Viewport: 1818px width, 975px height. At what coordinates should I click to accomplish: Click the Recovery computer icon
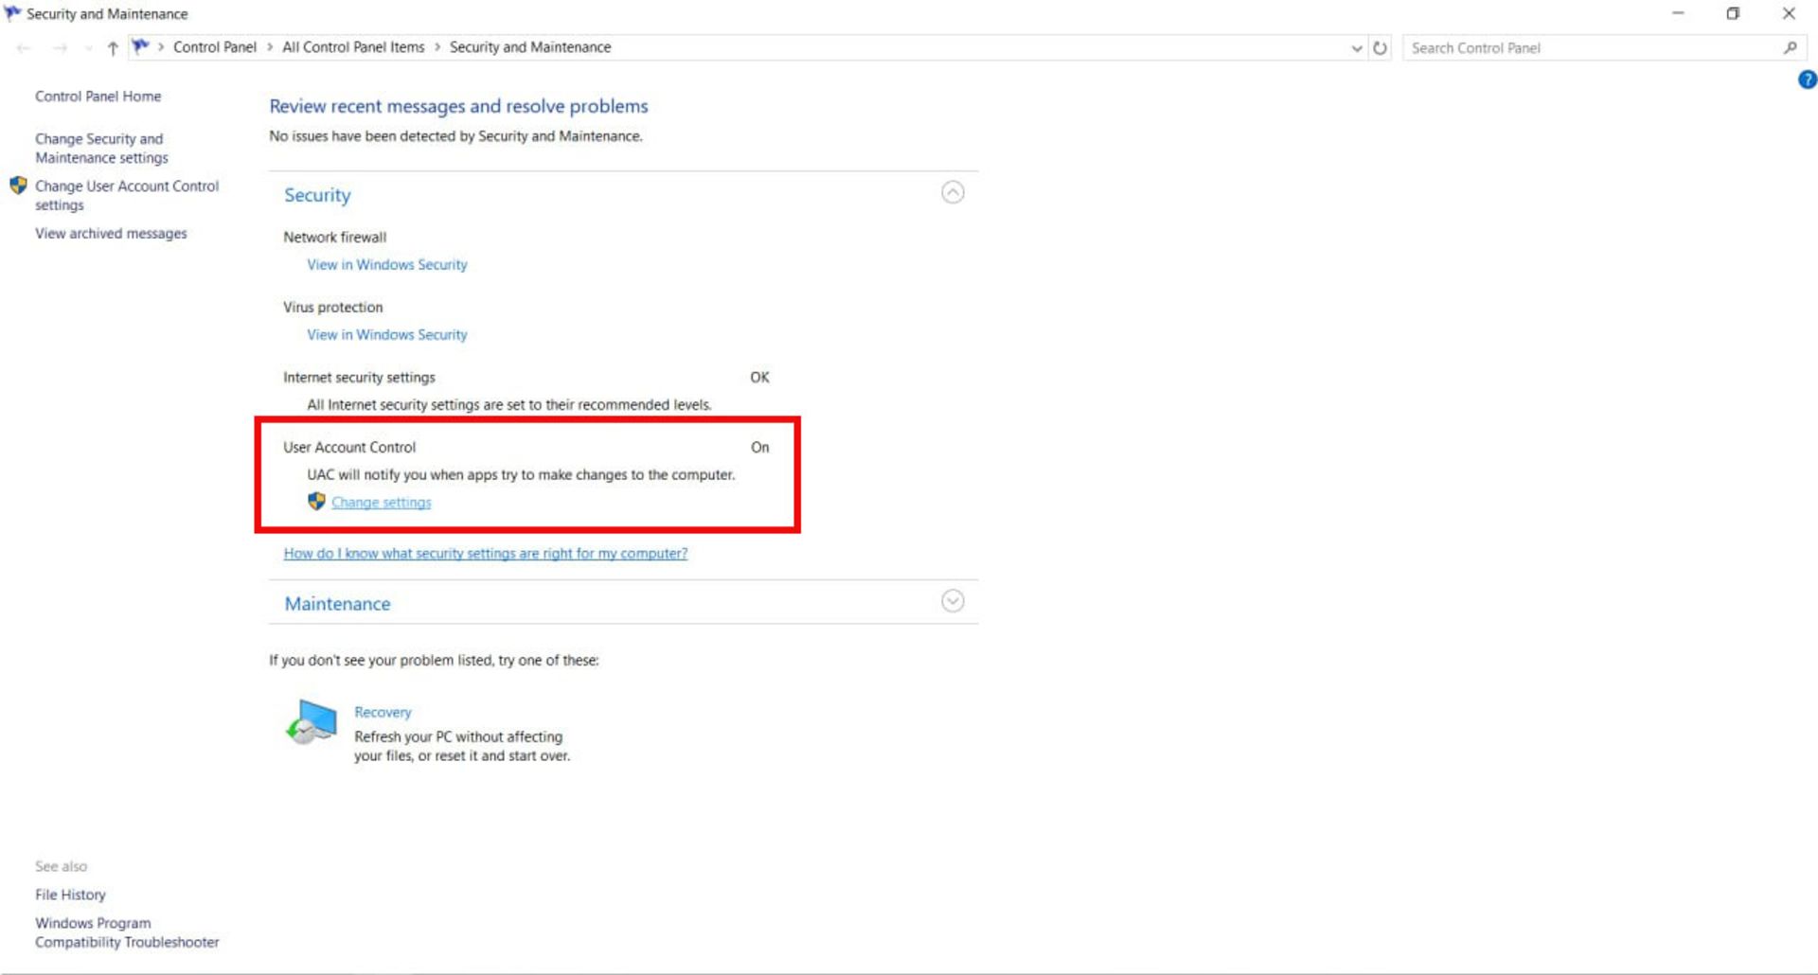pyautogui.click(x=312, y=722)
